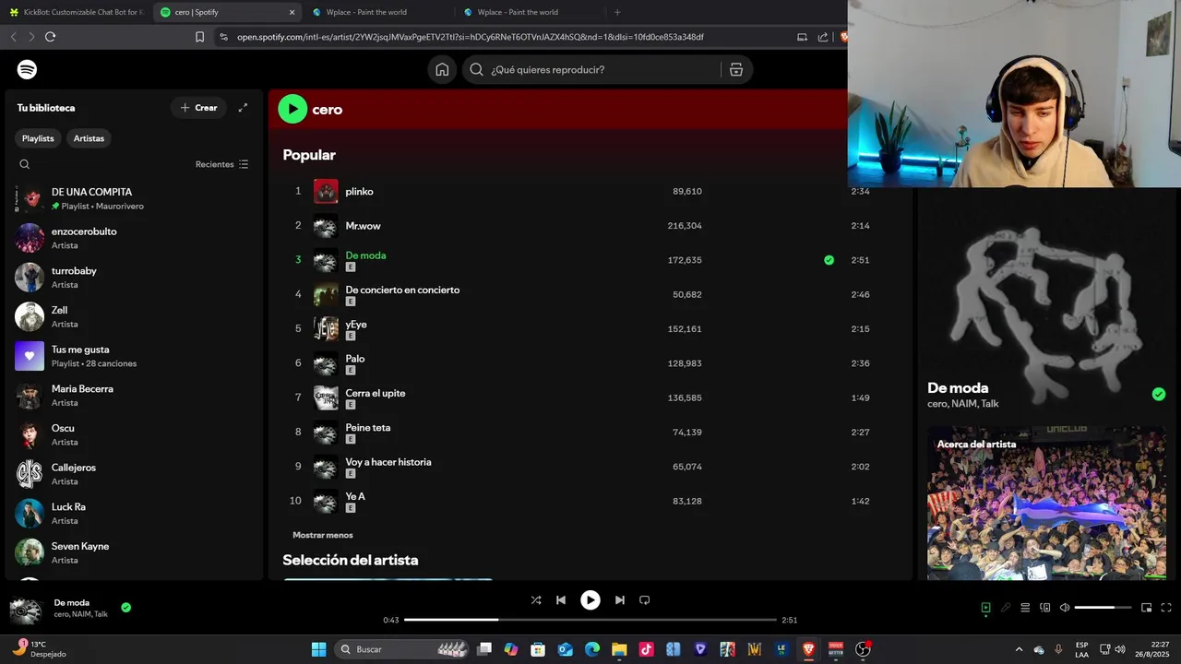Open Tus me gusta playlist
Viewport: 1181px width, 664px height.
click(134, 356)
